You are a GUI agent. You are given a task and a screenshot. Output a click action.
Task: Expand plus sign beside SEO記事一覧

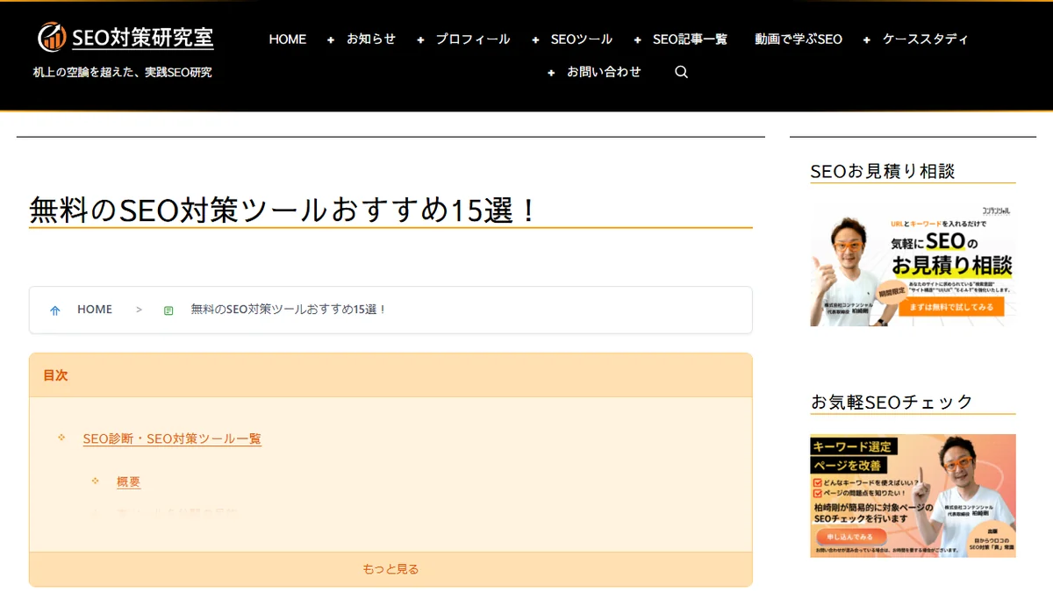pyautogui.click(x=637, y=39)
